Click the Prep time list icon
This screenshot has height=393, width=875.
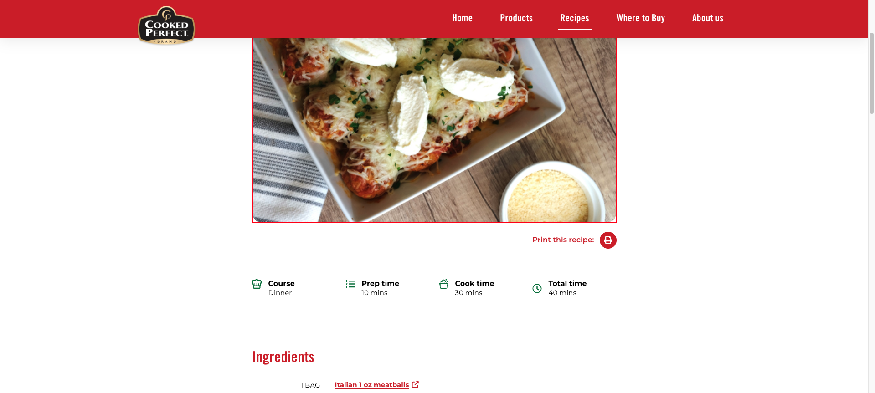pyautogui.click(x=350, y=284)
